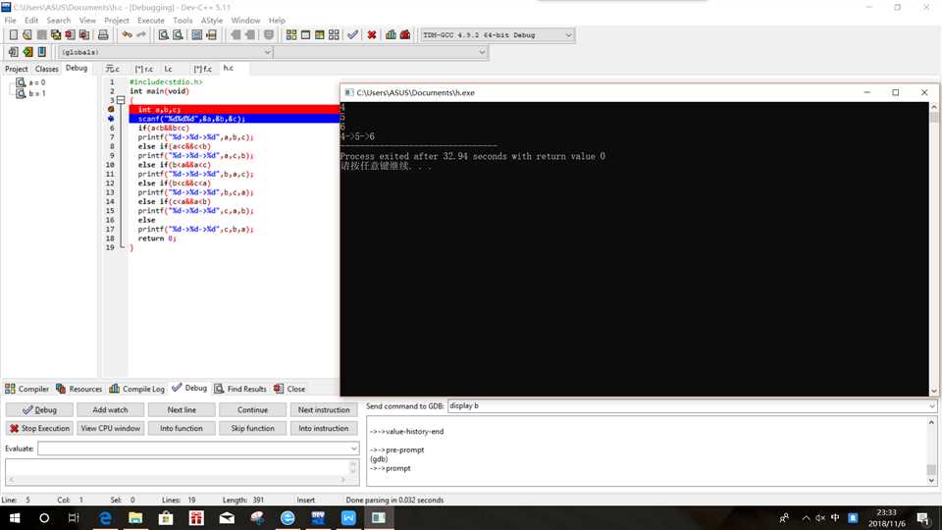This screenshot has height=530, width=942.
Task: Click the Add watch button
Action: [110, 410]
